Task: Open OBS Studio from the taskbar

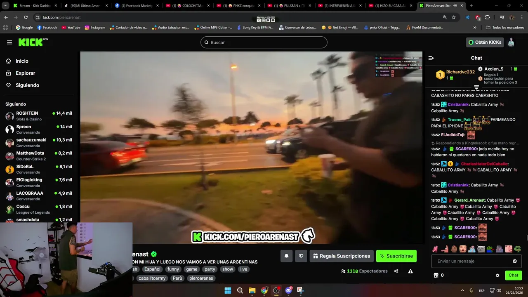Action: click(x=276, y=290)
